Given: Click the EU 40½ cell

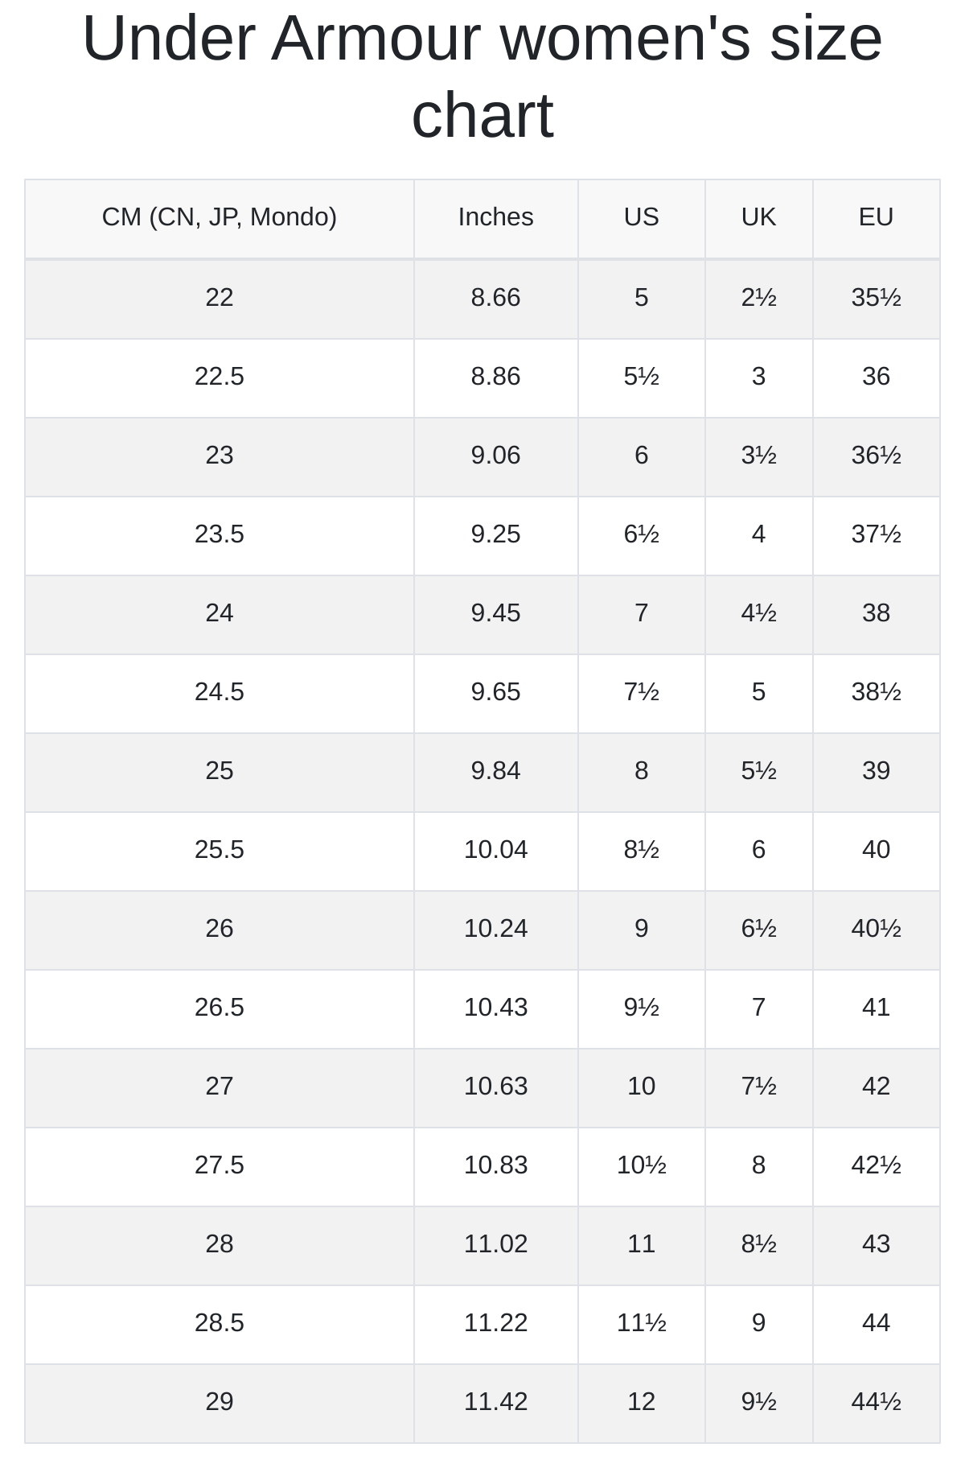Looking at the screenshot, I should pos(877,930).
